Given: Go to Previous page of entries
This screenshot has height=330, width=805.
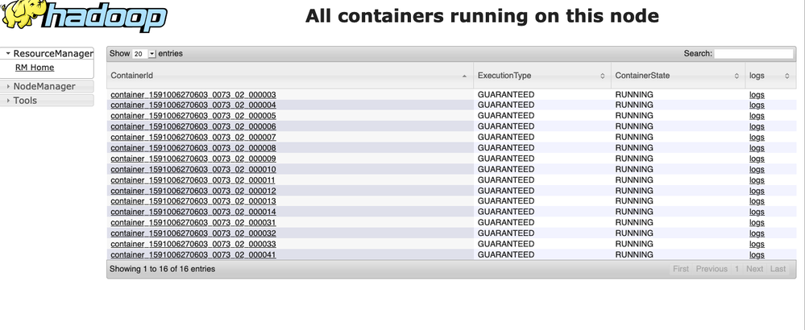Looking at the screenshot, I should 712,269.
